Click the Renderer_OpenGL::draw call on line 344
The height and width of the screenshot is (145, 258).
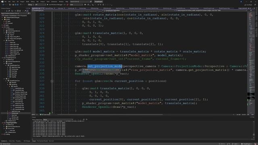[x=109, y=107]
